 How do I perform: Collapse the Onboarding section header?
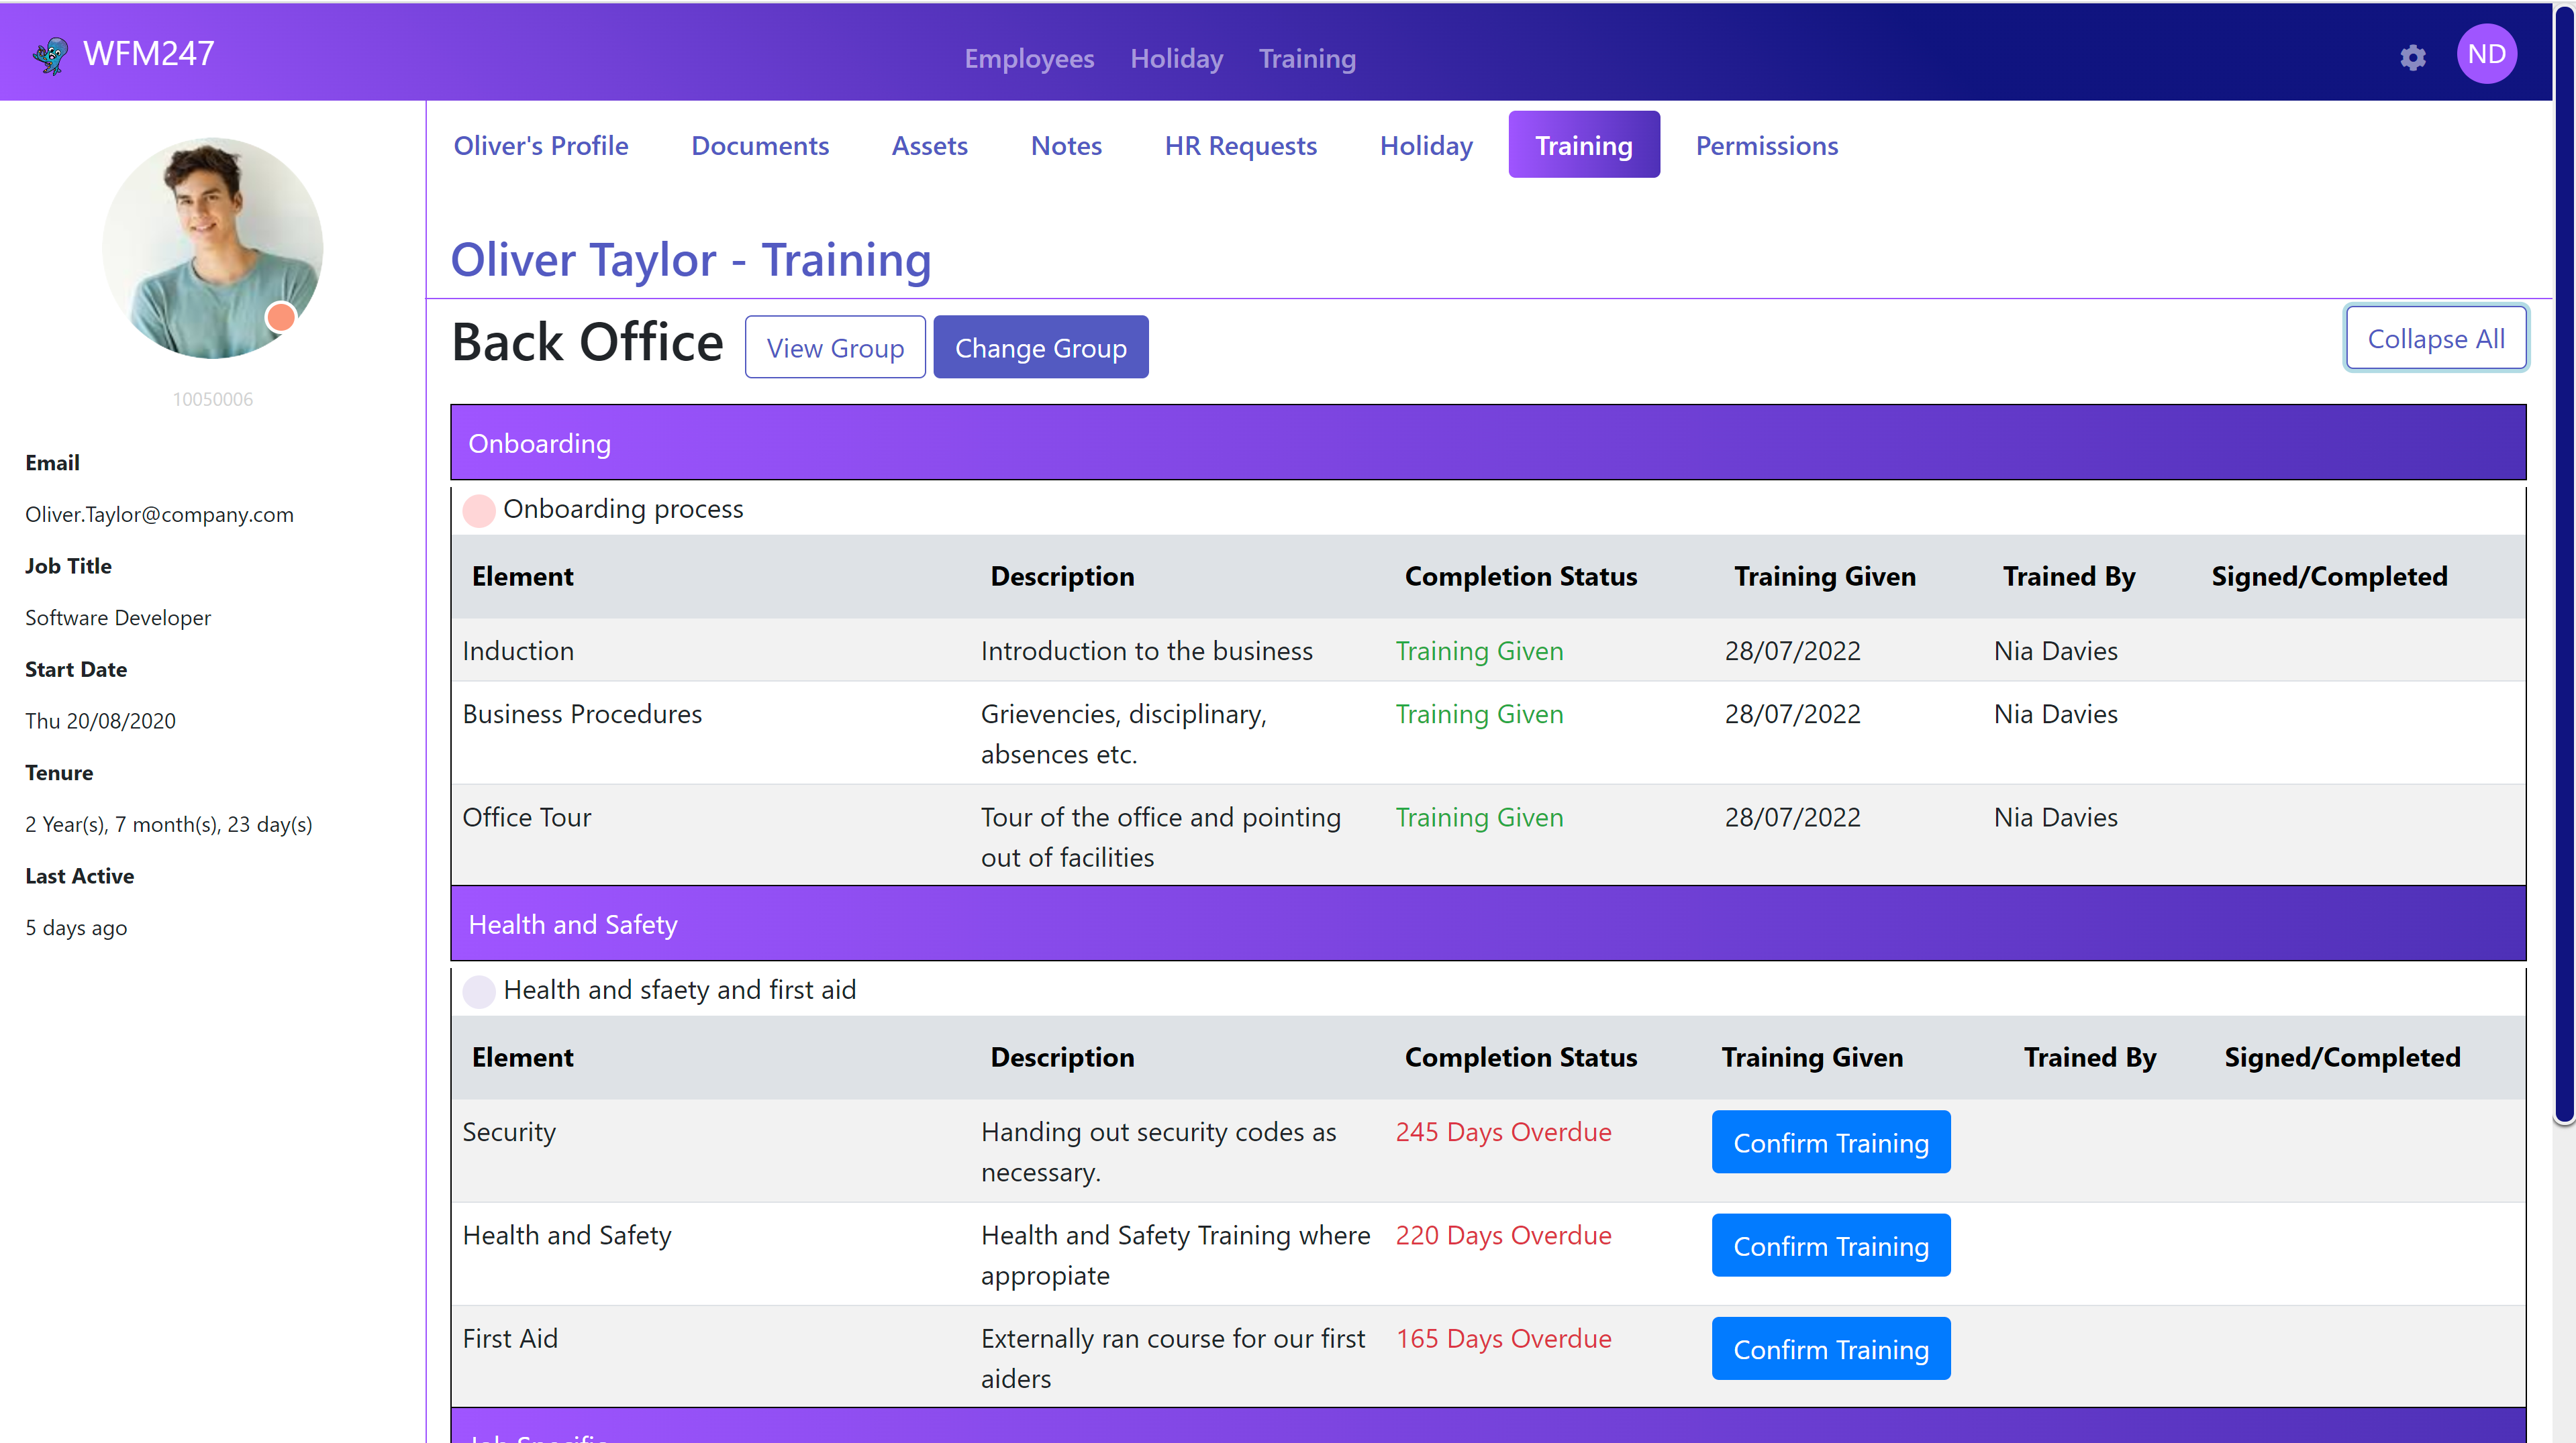click(x=1488, y=443)
